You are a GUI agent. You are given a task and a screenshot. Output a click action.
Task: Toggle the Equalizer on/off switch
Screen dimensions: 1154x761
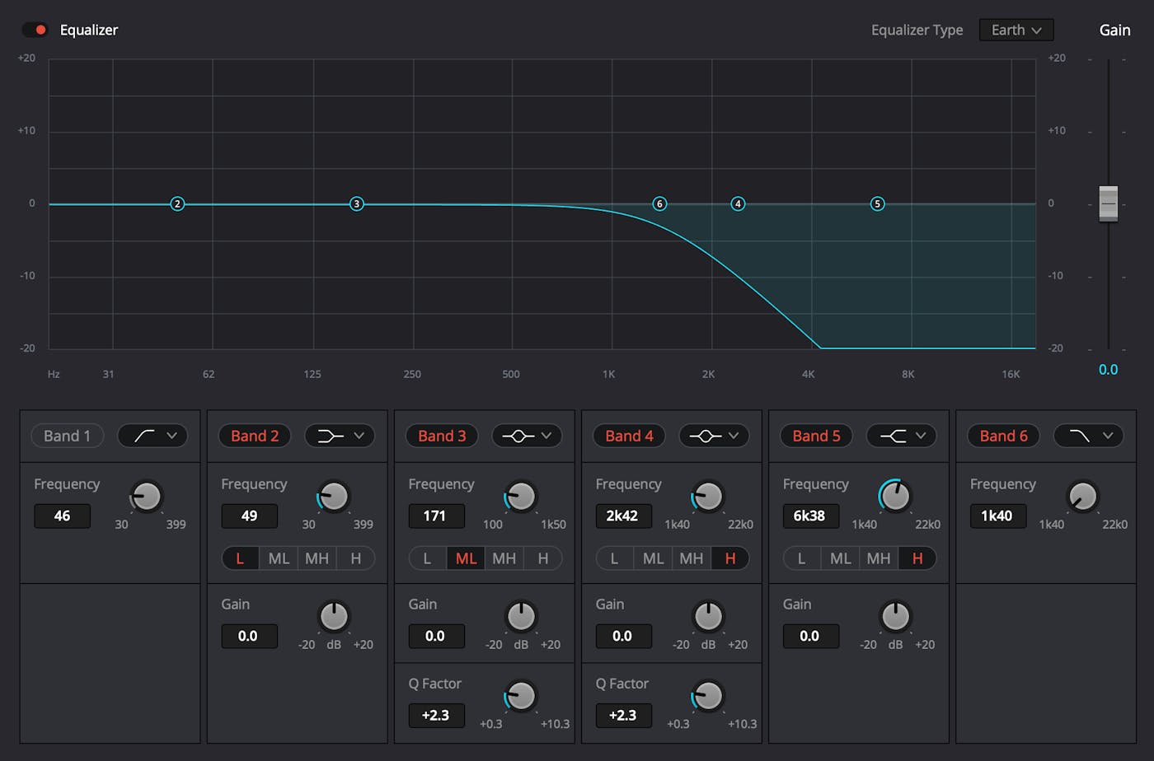[35, 29]
